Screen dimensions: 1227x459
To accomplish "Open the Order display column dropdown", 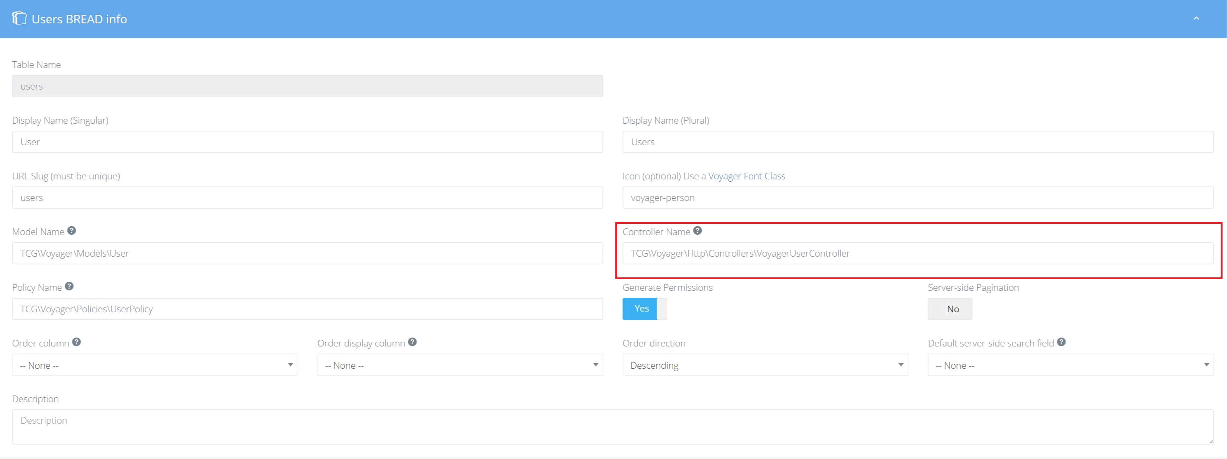I will 460,365.
